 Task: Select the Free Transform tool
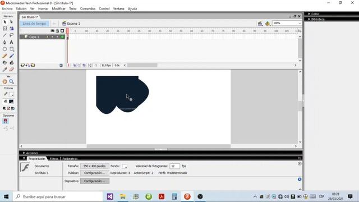[x=4, y=29]
